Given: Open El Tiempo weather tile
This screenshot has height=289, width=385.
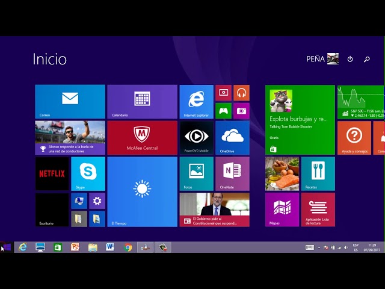Looking at the screenshot, I should point(142,191).
